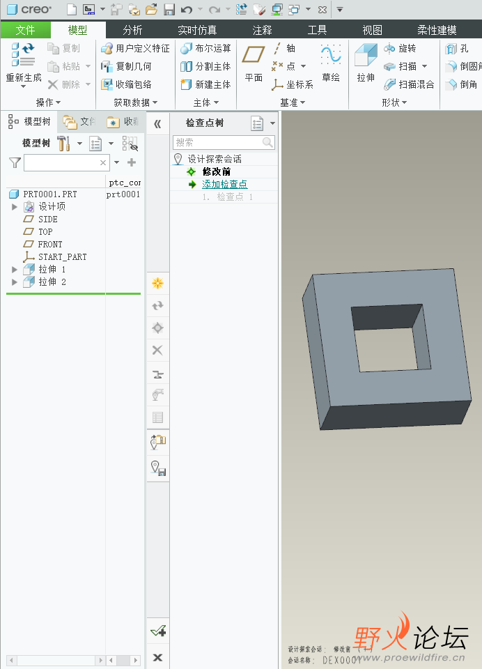Switch to the 分析 ribbon tab

(x=132, y=30)
